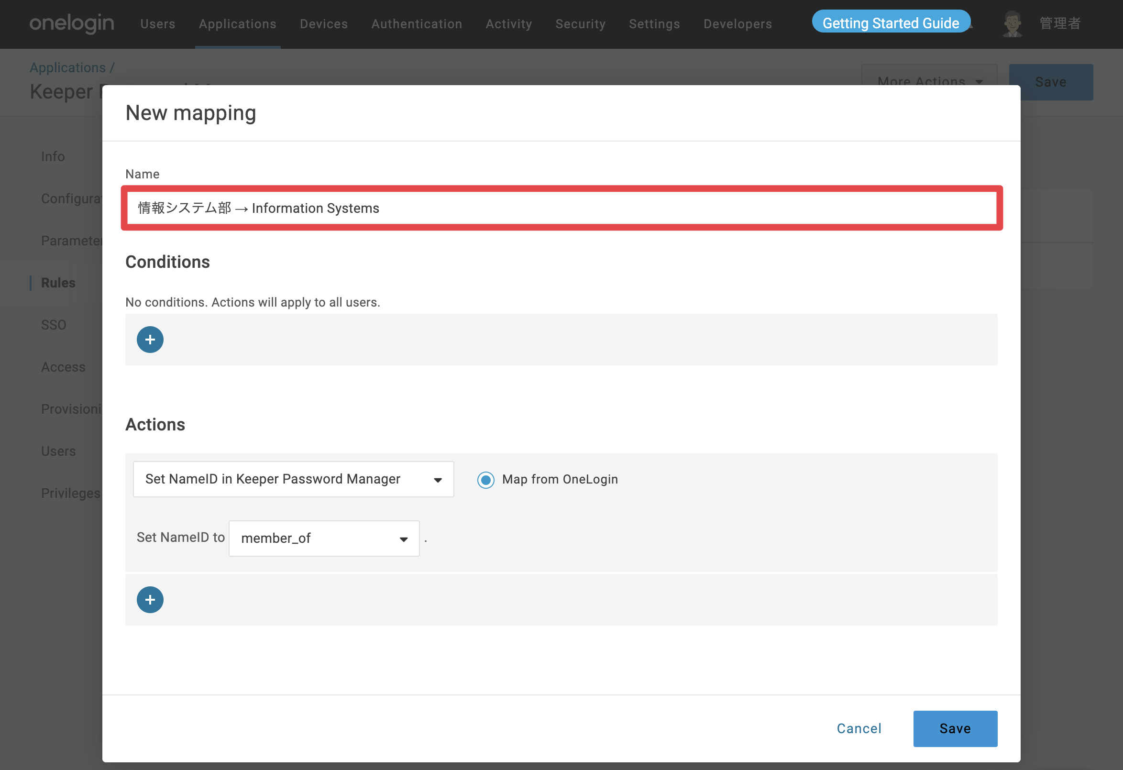Switch to the SSO sidebar tab
Viewport: 1123px width, 770px height.
[54, 325]
